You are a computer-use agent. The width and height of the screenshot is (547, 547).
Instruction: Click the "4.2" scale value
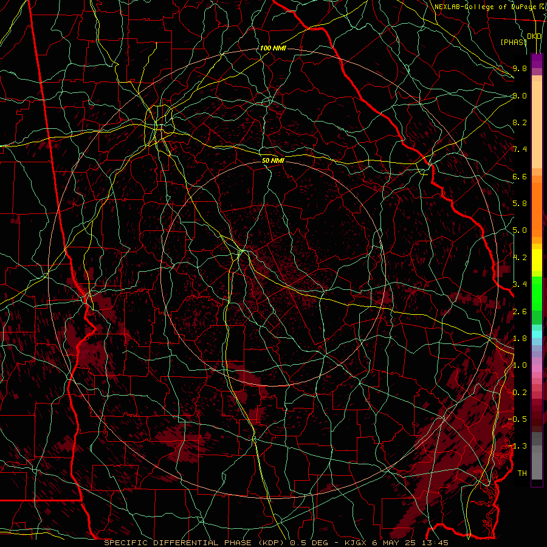click(x=520, y=258)
